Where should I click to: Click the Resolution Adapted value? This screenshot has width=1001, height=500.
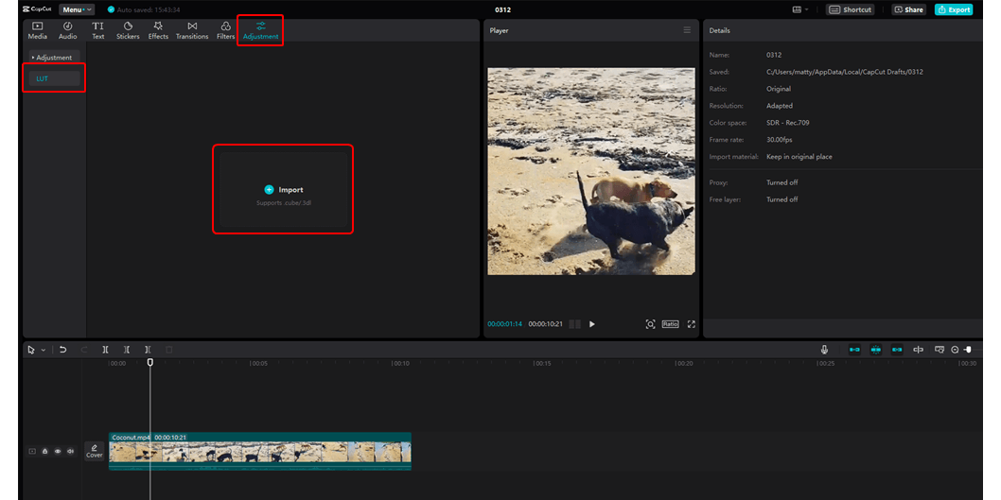[780, 106]
